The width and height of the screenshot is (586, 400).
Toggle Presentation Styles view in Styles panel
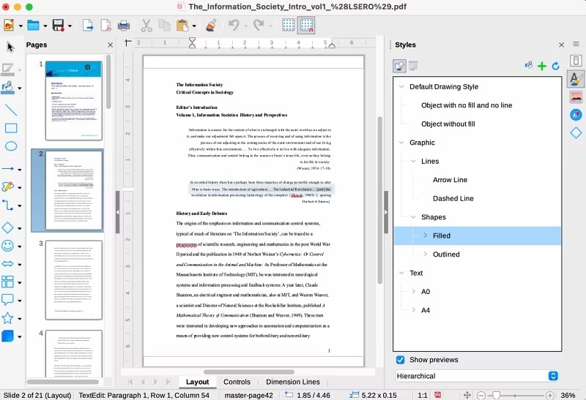(x=413, y=66)
